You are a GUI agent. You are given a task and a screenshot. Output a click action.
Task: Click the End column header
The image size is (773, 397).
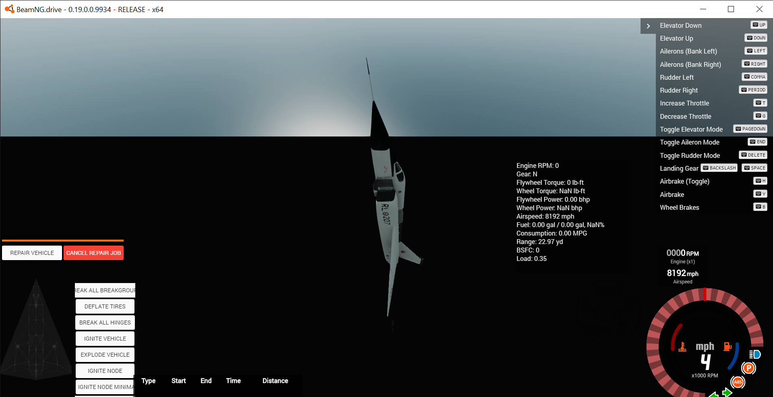click(206, 381)
